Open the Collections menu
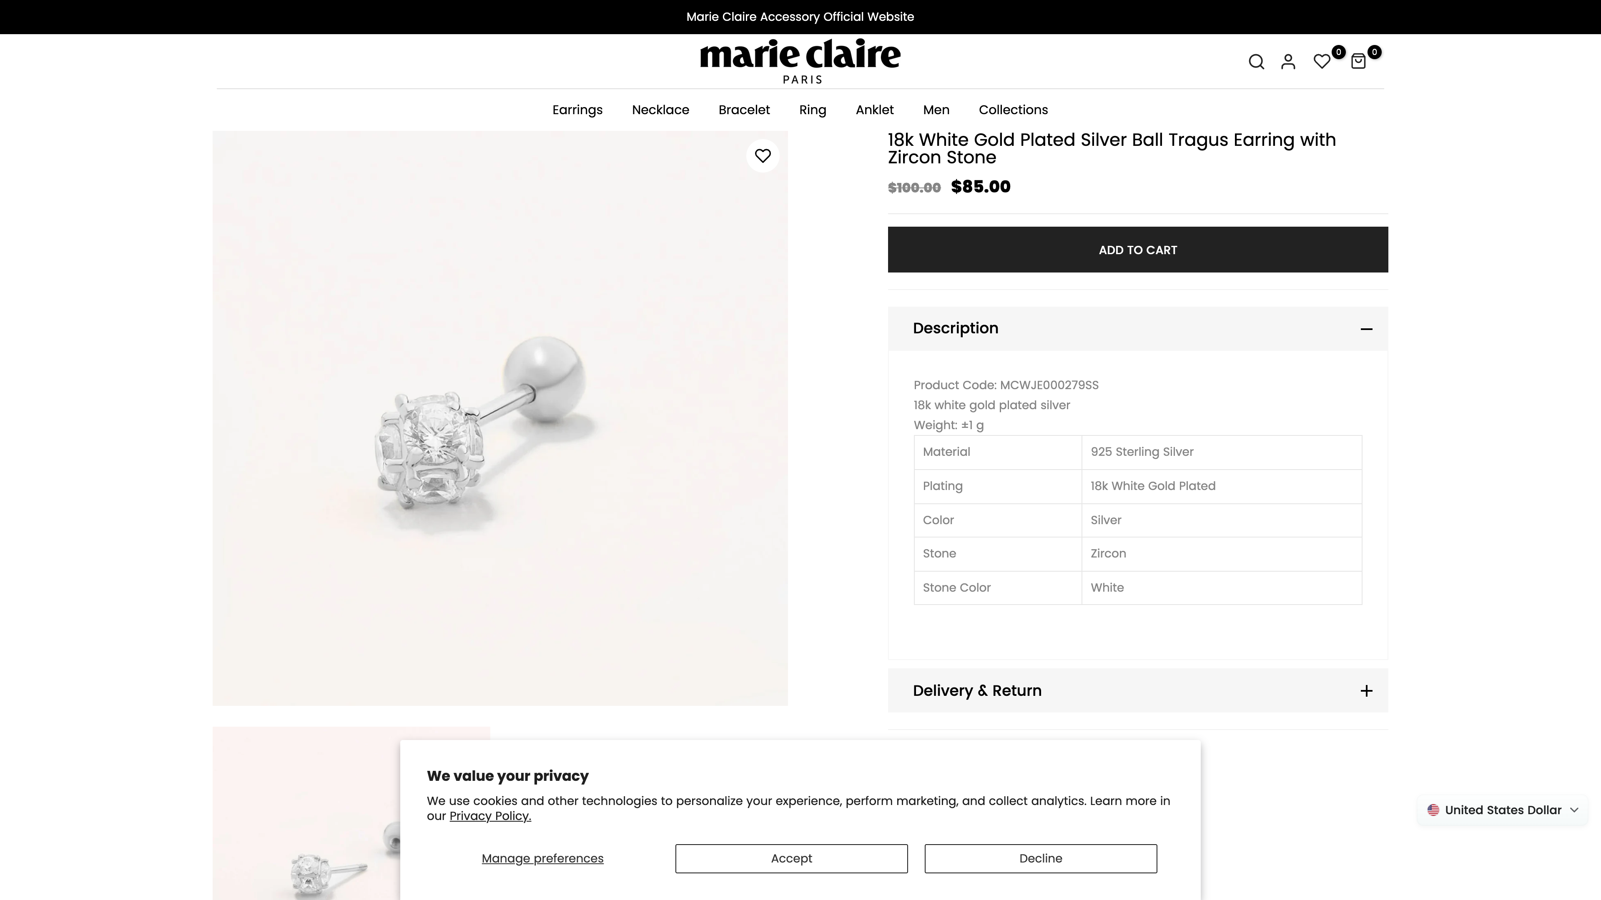The image size is (1601, 900). [1013, 110]
